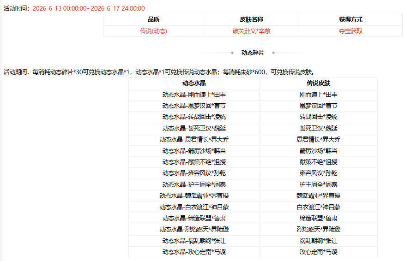
Task: Click 献策不绝*沮授 in 传说皮肤 column
Action: click(x=318, y=162)
